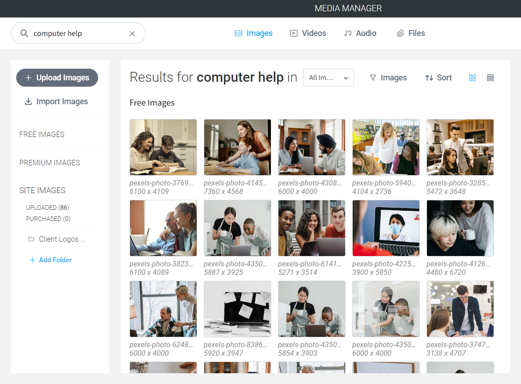Screen dimensions: 521x384
Task: Click Import Images link
Action: (56, 102)
